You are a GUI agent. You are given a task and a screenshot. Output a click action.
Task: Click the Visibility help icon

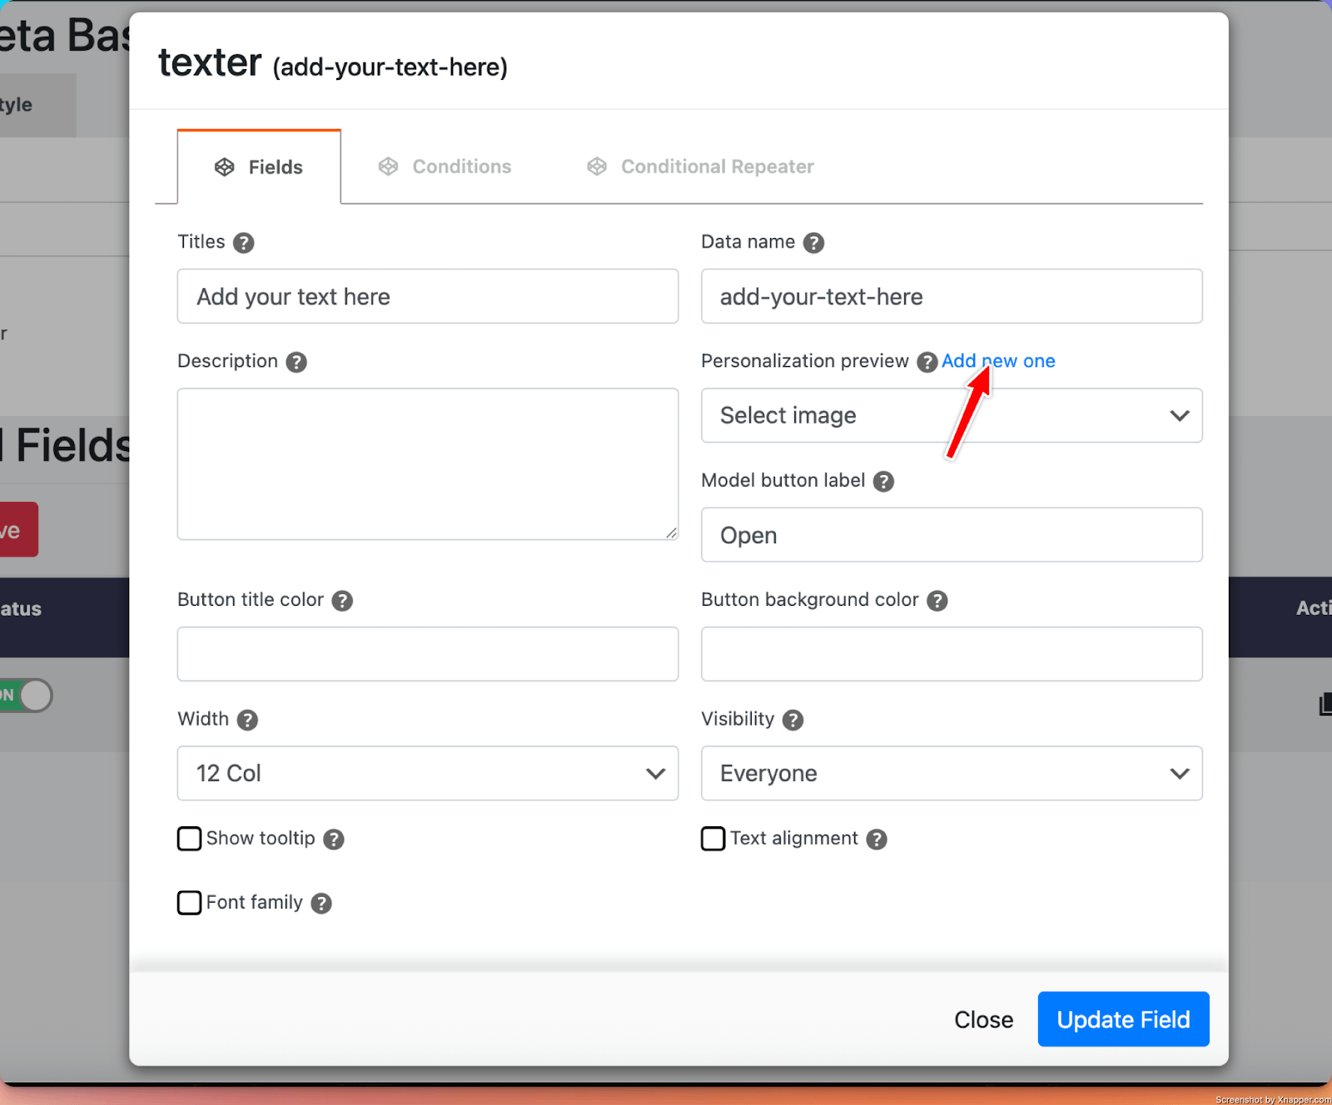pyautogui.click(x=793, y=720)
